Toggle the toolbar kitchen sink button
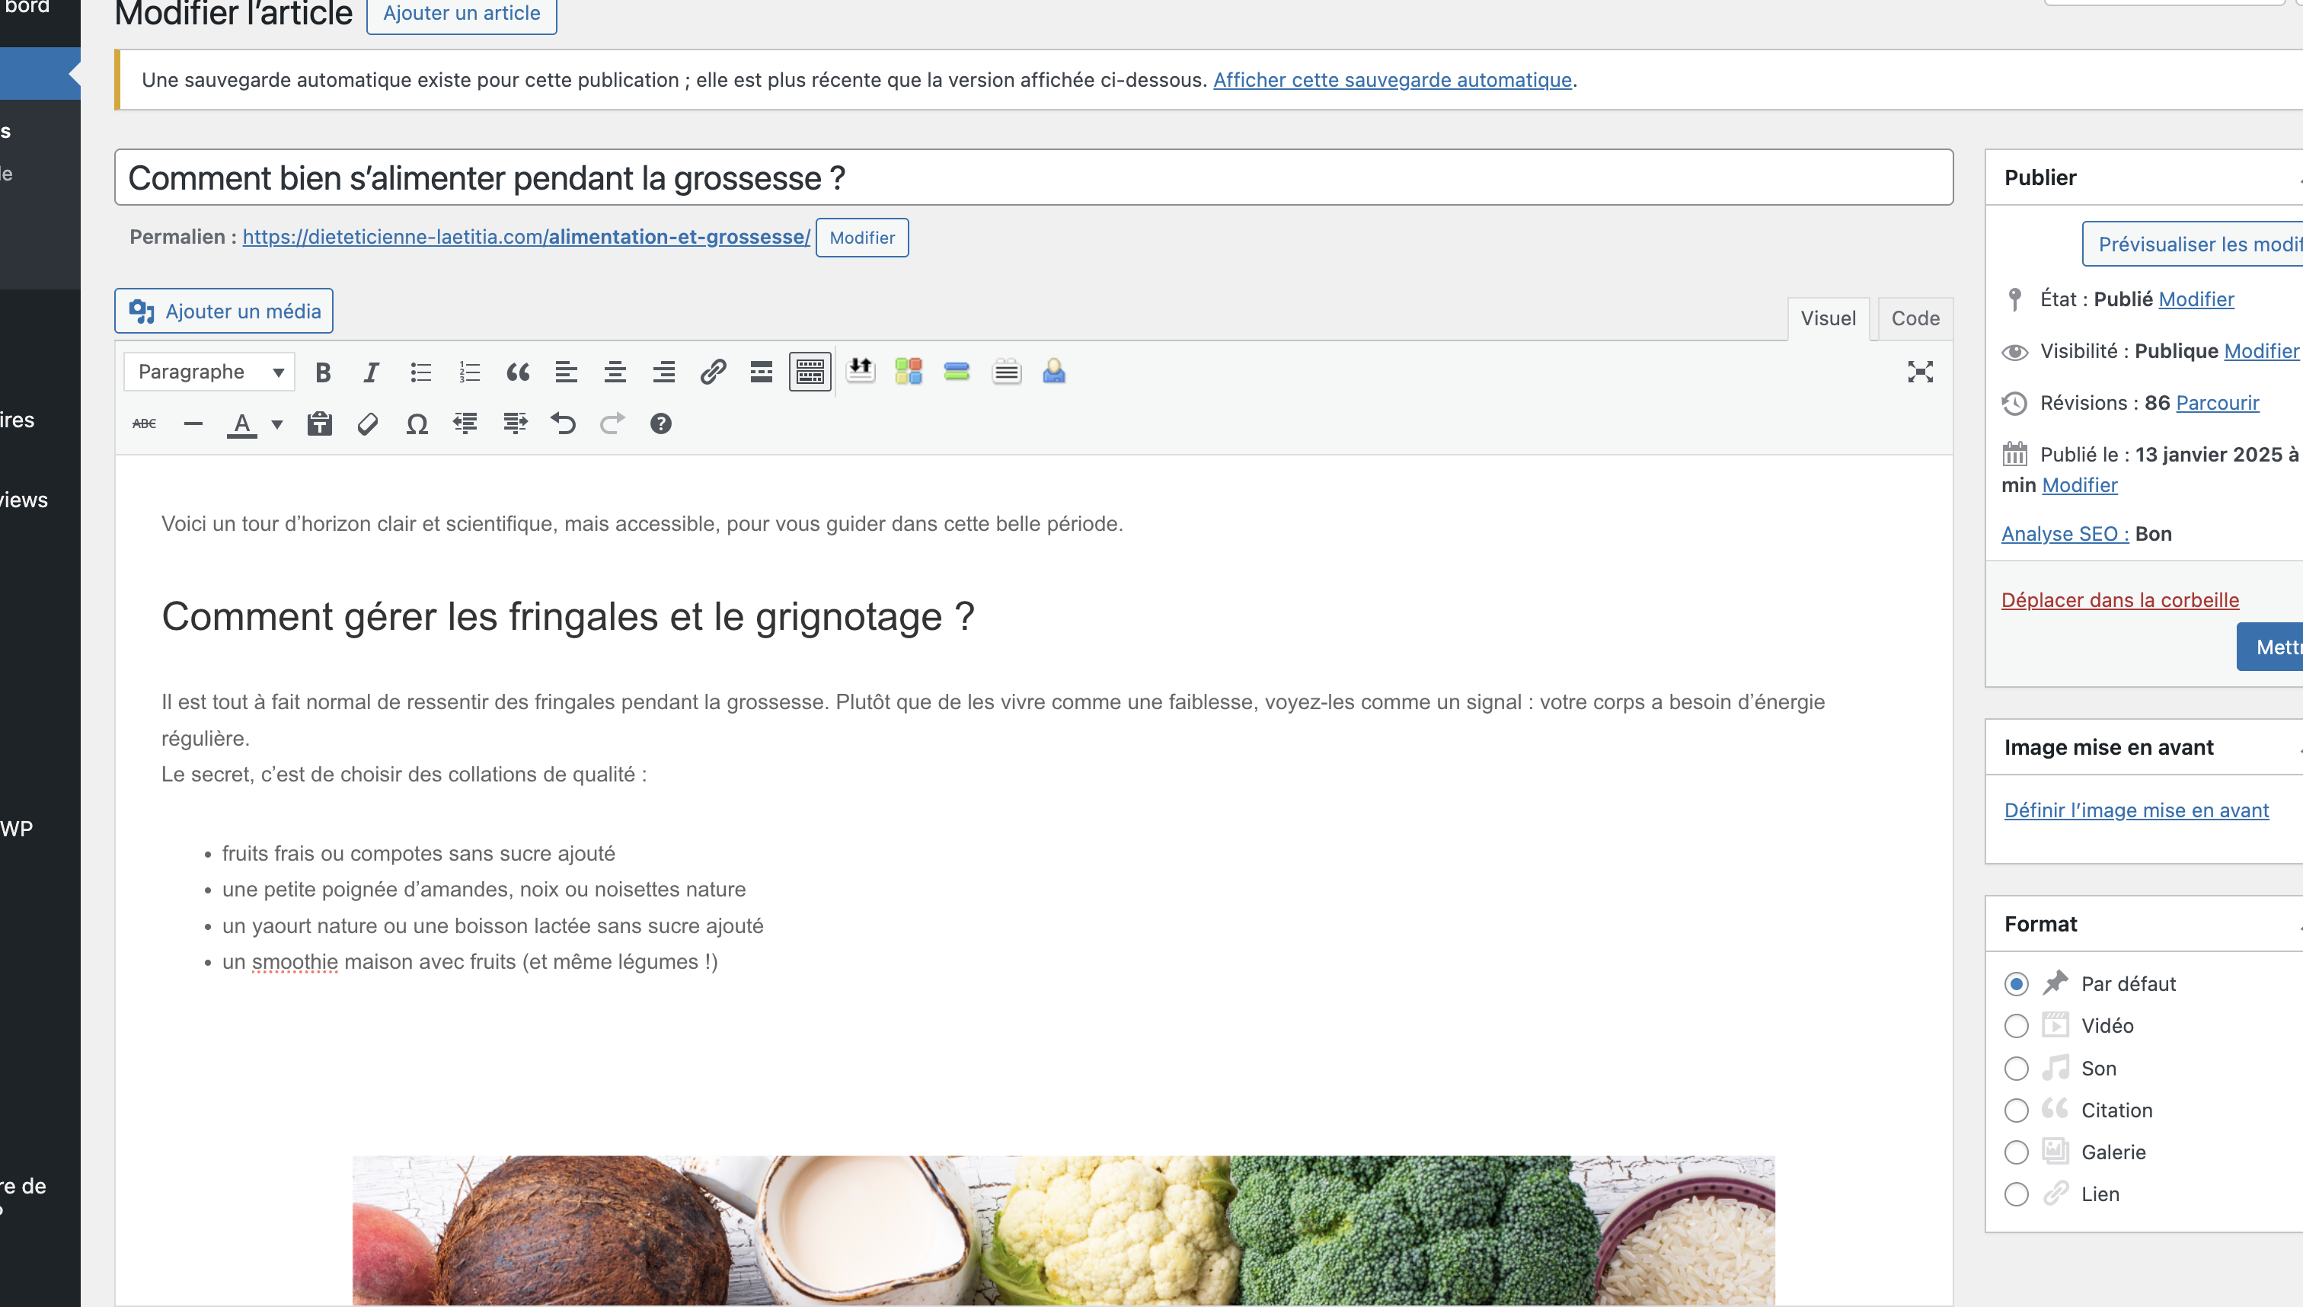Screen dimensions: 2303x1307 pyautogui.click(x=810, y=372)
